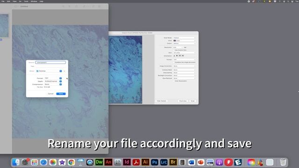Open the View menu
The image size is (299, 168).
click(x=14, y=1)
